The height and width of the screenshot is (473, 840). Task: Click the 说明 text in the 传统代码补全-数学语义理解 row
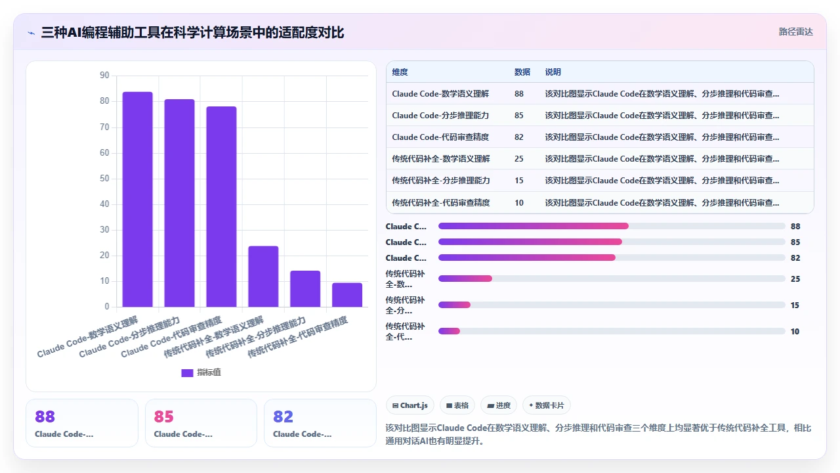click(663, 159)
